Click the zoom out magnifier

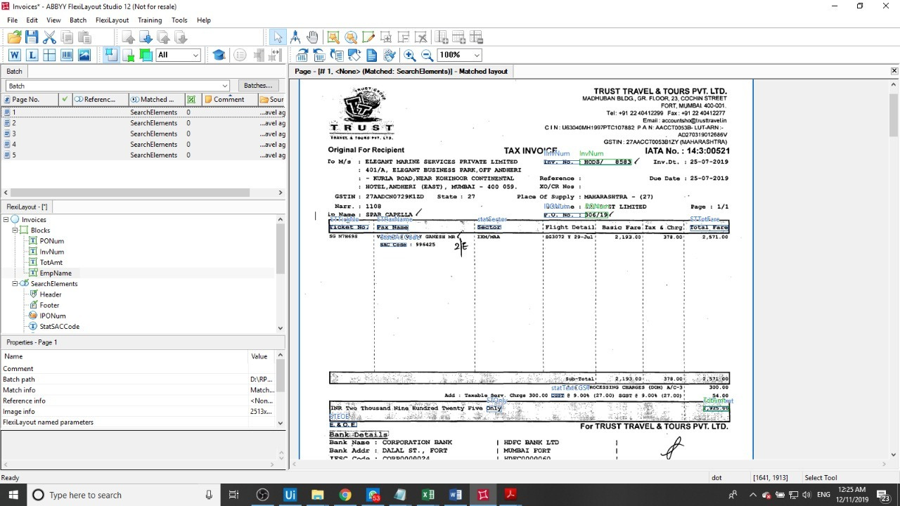(x=427, y=55)
